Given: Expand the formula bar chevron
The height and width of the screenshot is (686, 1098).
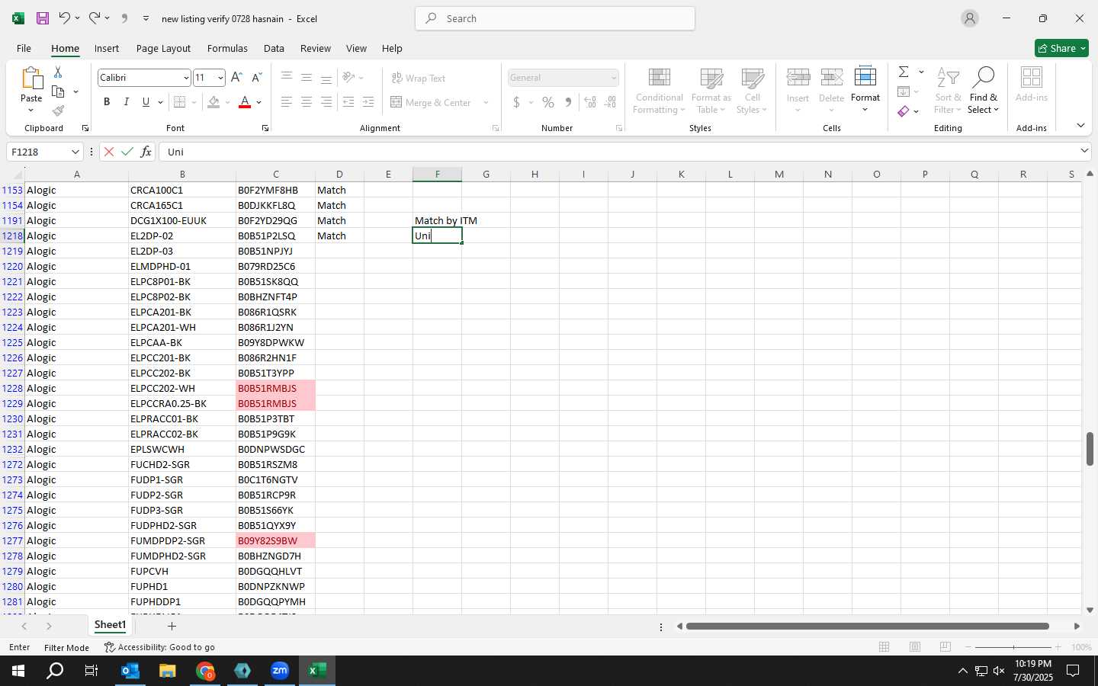Looking at the screenshot, I should point(1084,151).
